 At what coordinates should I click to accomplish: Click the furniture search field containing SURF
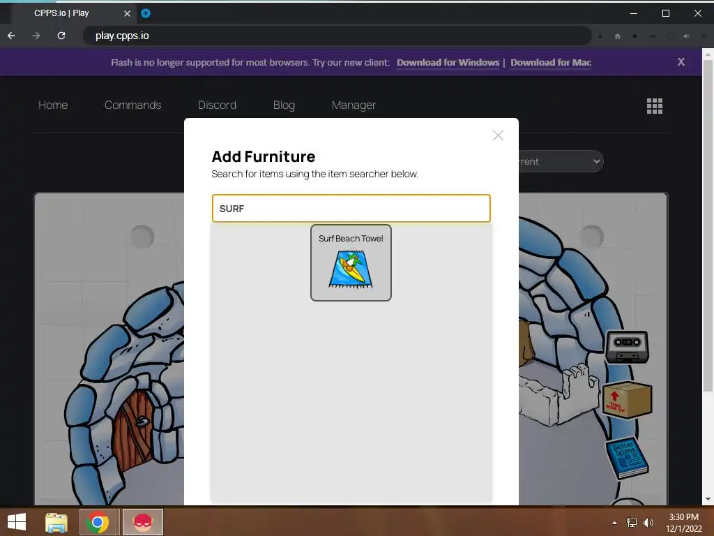pos(351,208)
